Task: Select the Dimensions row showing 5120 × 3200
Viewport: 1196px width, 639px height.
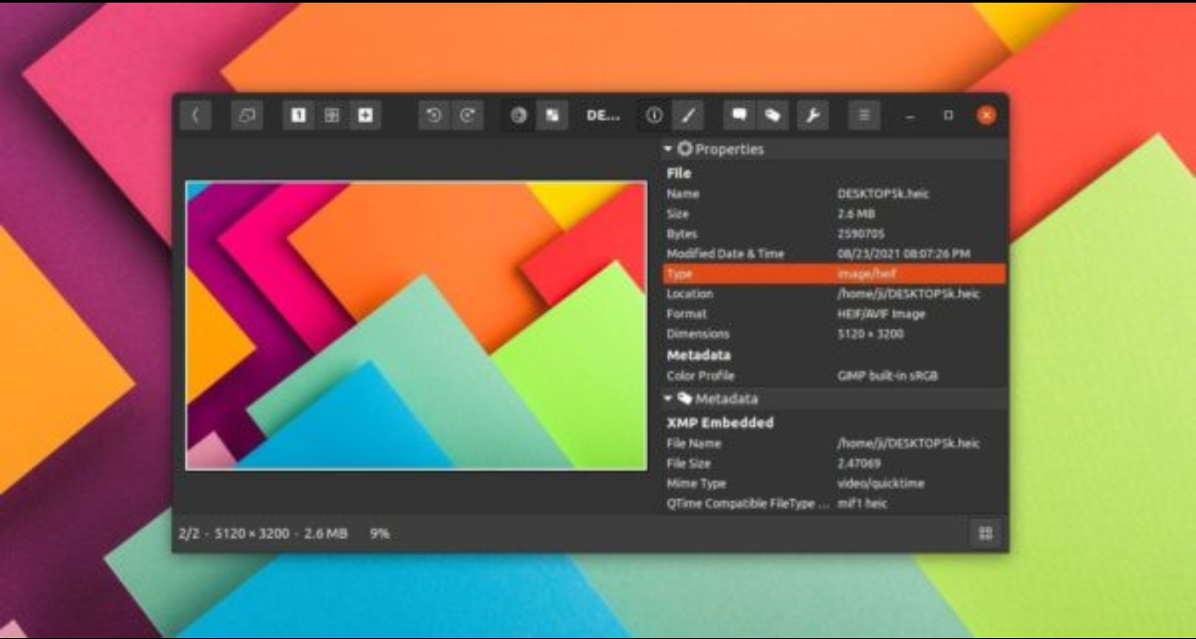Action: (x=834, y=334)
